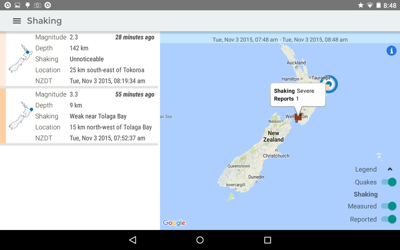400x250 pixels.
Task: Tap the battery icon in status bar
Action: 379,5
